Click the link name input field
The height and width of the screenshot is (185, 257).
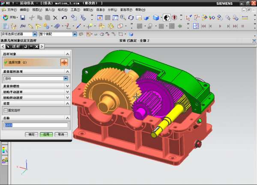point(36,125)
